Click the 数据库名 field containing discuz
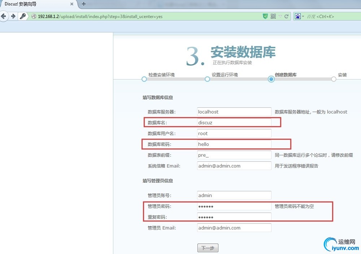 click(234, 122)
